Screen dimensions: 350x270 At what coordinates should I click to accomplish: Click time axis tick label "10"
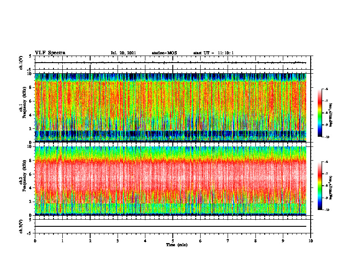coord(311,241)
